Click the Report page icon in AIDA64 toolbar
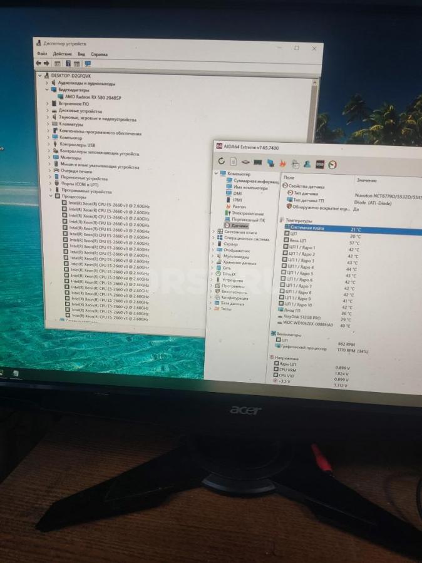This screenshot has height=563, width=422. pyautogui.click(x=233, y=162)
